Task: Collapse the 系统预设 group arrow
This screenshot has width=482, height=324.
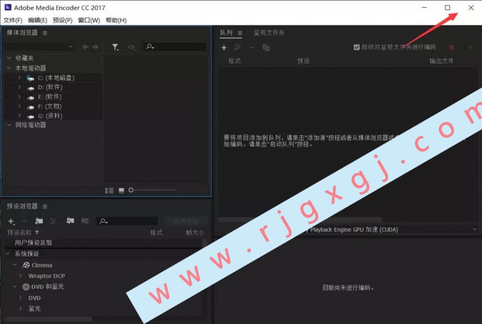Action: tap(8, 253)
